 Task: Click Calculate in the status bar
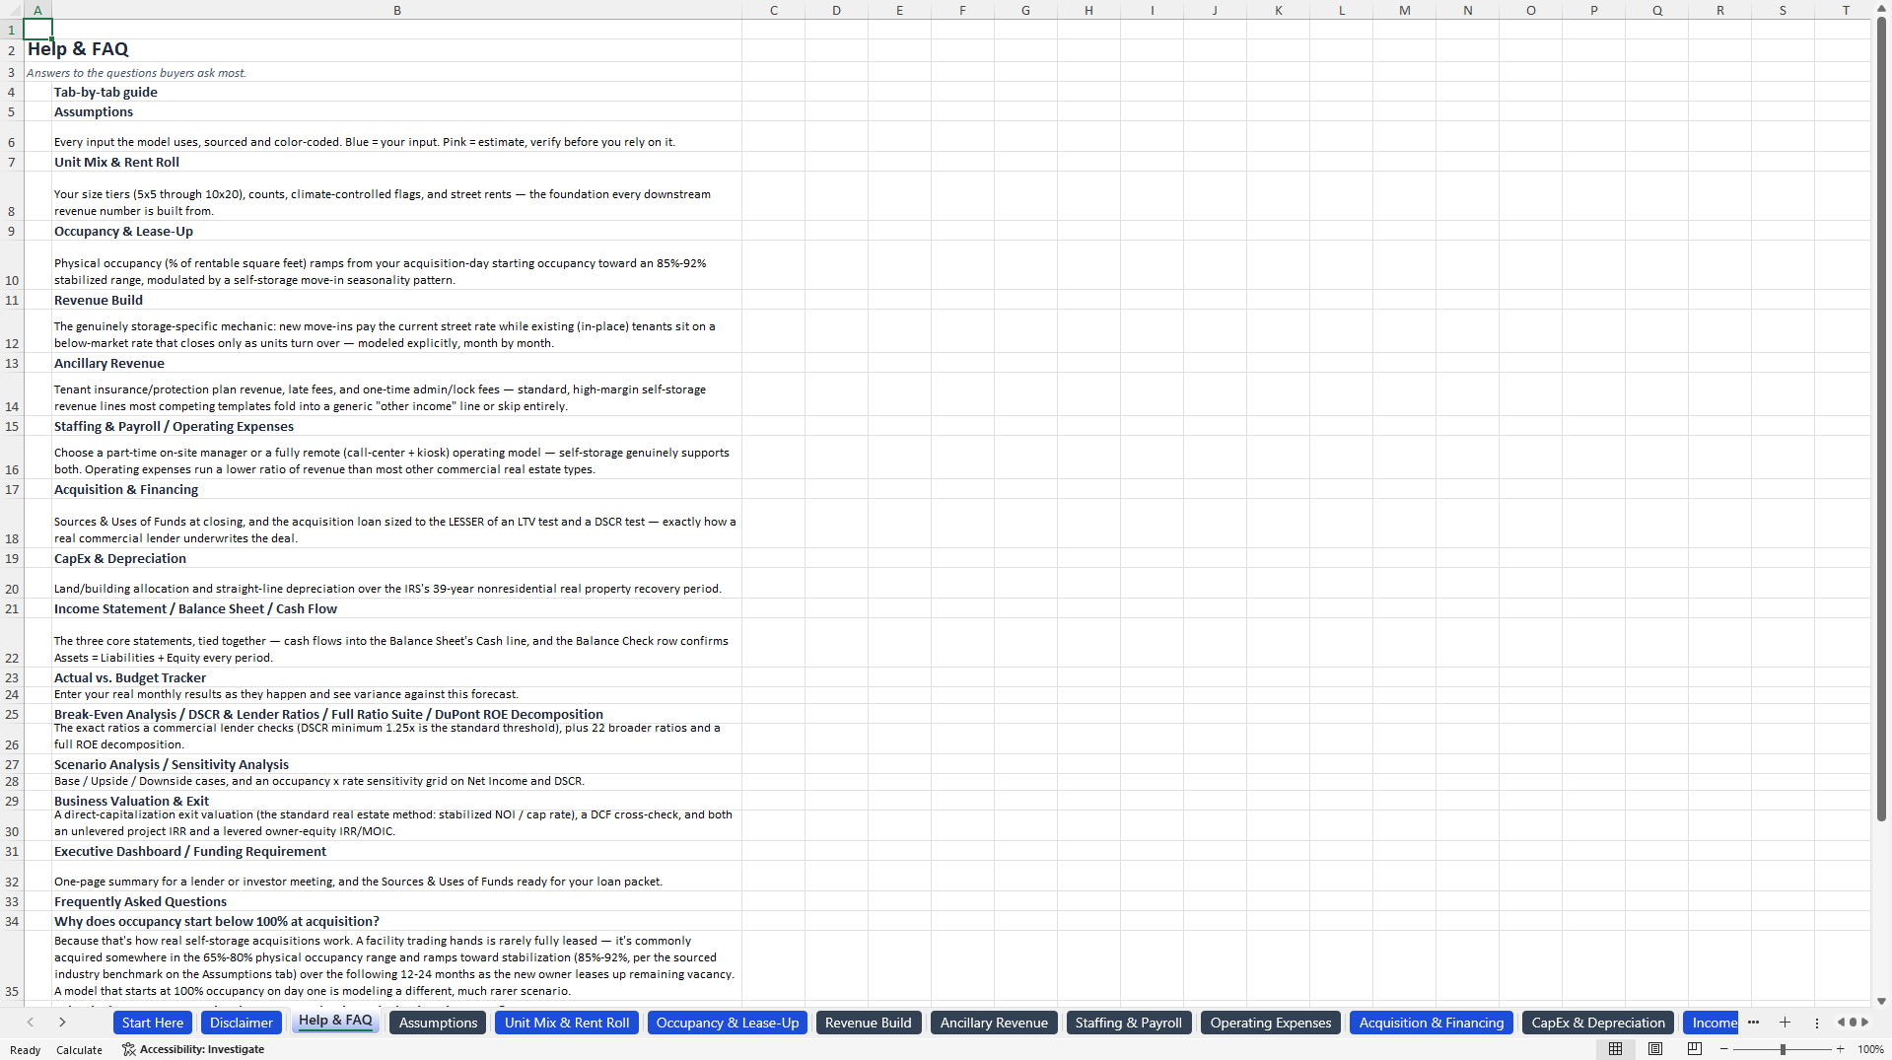79,1049
